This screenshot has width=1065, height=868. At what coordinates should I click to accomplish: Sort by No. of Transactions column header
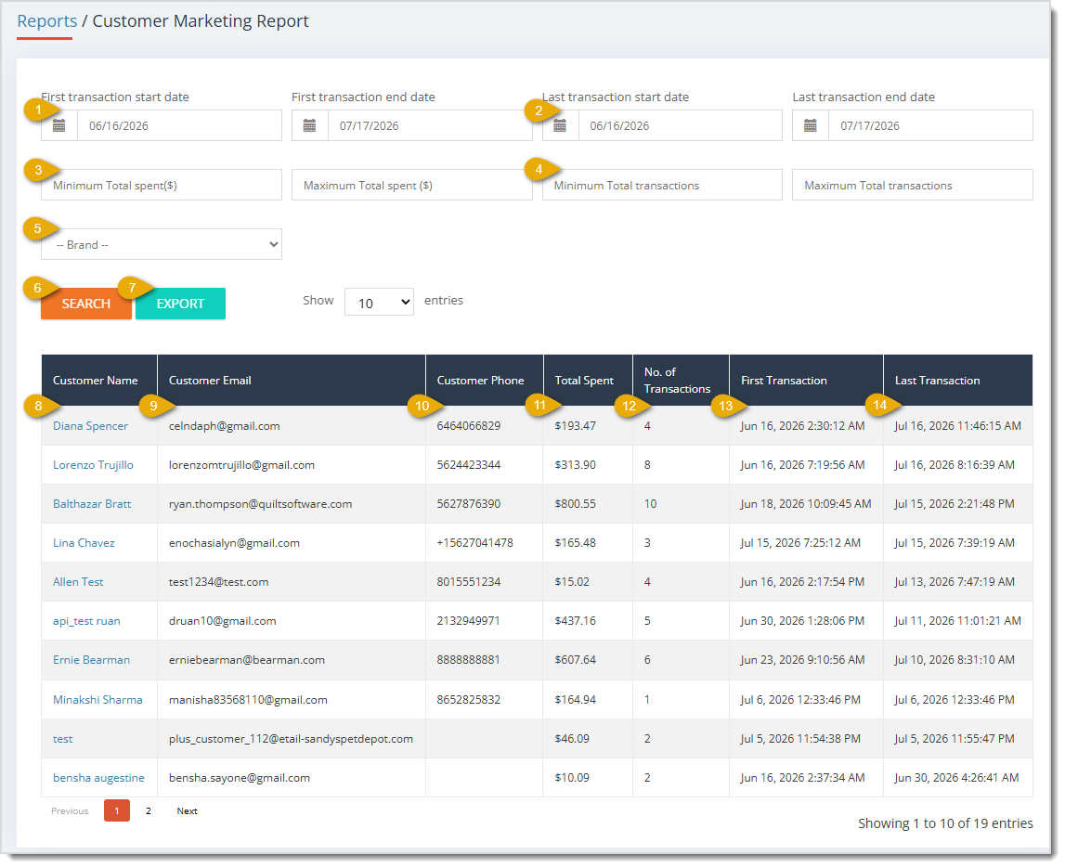(681, 381)
